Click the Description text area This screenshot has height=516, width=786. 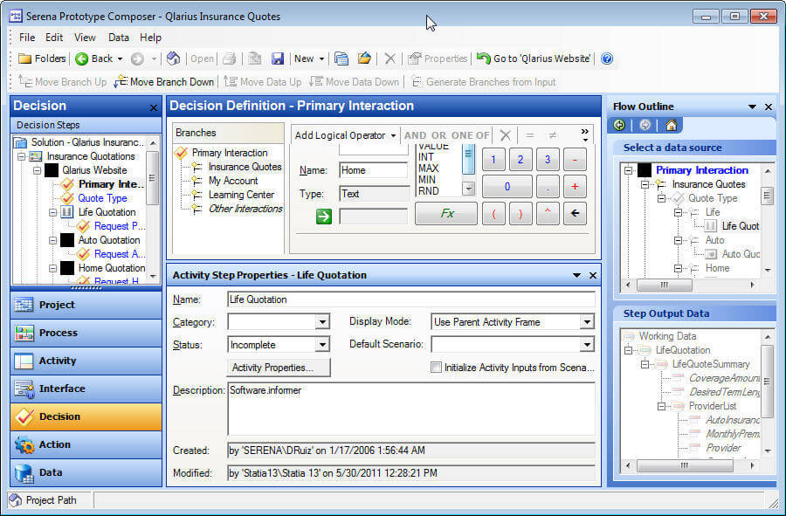coord(411,409)
